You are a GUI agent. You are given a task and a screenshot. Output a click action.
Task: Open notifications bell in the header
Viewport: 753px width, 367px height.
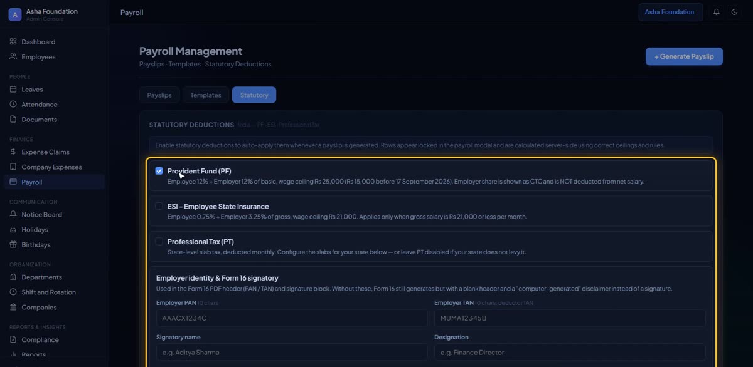(717, 12)
